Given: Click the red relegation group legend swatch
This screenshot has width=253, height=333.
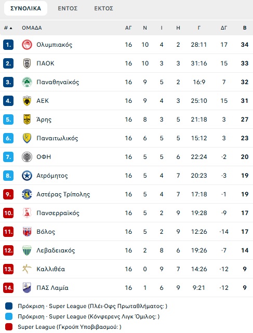Looking at the screenshot, I should pos(9,327).
